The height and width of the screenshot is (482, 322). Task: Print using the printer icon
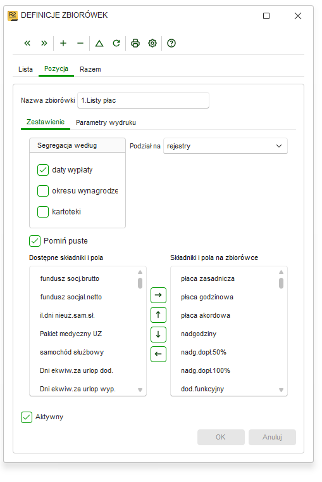click(135, 43)
